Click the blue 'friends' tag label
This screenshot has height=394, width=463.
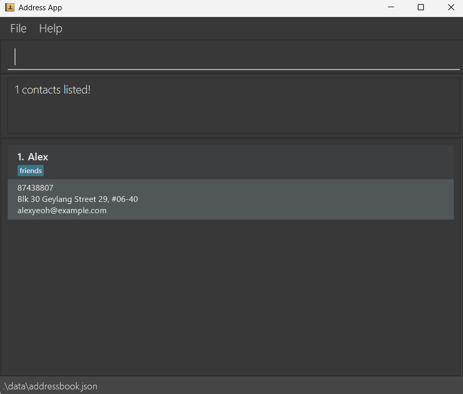tap(31, 171)
